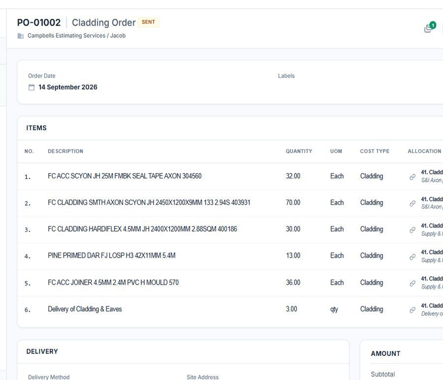Click allocation link icon for HARDIFLEX 4.5MM row
Viewport: 443px width, 380px height.
412,230
